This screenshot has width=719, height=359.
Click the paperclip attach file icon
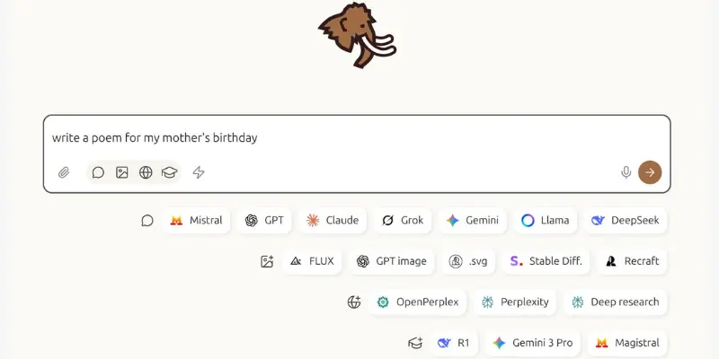pyautogui.click(x=64, y=172)
